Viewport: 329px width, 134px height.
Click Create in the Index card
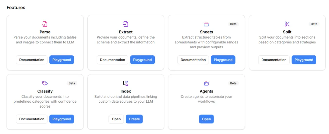(134, 119)
